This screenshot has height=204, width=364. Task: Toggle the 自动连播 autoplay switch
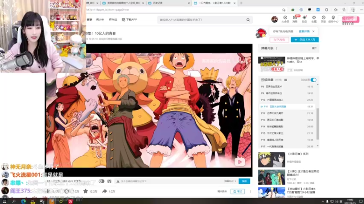pyautogui.click(x=313, y=80)
